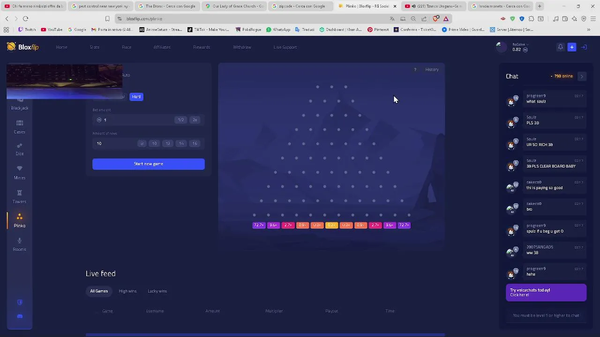Choose 16 rows option

point(195,143)
